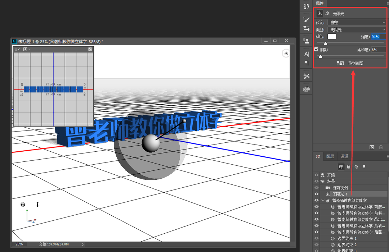Screen dimensions: 389x252
Task: Click the view select icon in secondary view
Action: pos(25,49)
